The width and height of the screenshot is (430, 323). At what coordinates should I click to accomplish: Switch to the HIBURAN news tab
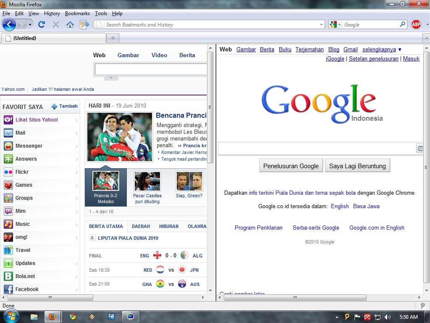169,226
